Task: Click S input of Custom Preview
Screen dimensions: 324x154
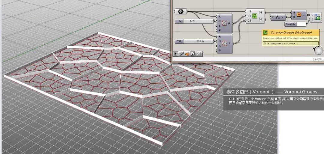Action: click(312, 19)
